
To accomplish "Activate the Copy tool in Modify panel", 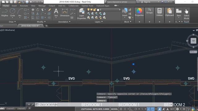I will click(33, 14).
